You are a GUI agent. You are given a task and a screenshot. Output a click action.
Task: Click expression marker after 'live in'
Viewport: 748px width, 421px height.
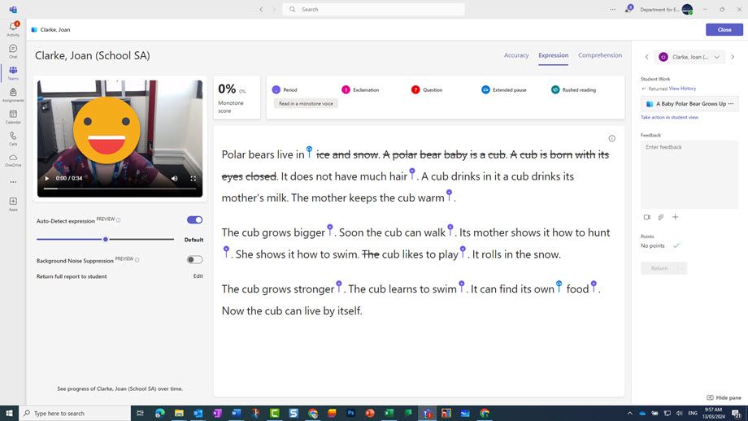[309, 152]
